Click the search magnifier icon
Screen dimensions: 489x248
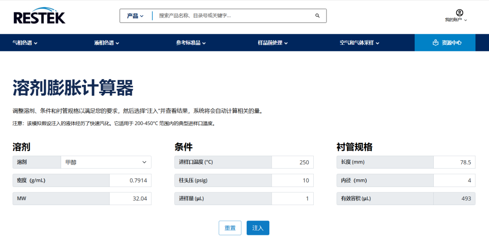pos(317,15)
